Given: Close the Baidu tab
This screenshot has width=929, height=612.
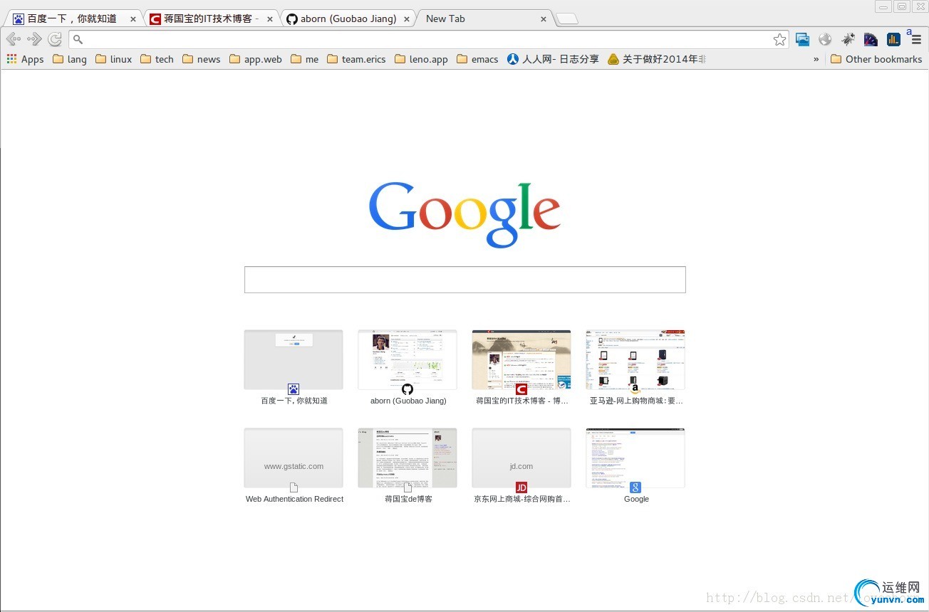Looking at the screenshot, I should coord(133,19).
